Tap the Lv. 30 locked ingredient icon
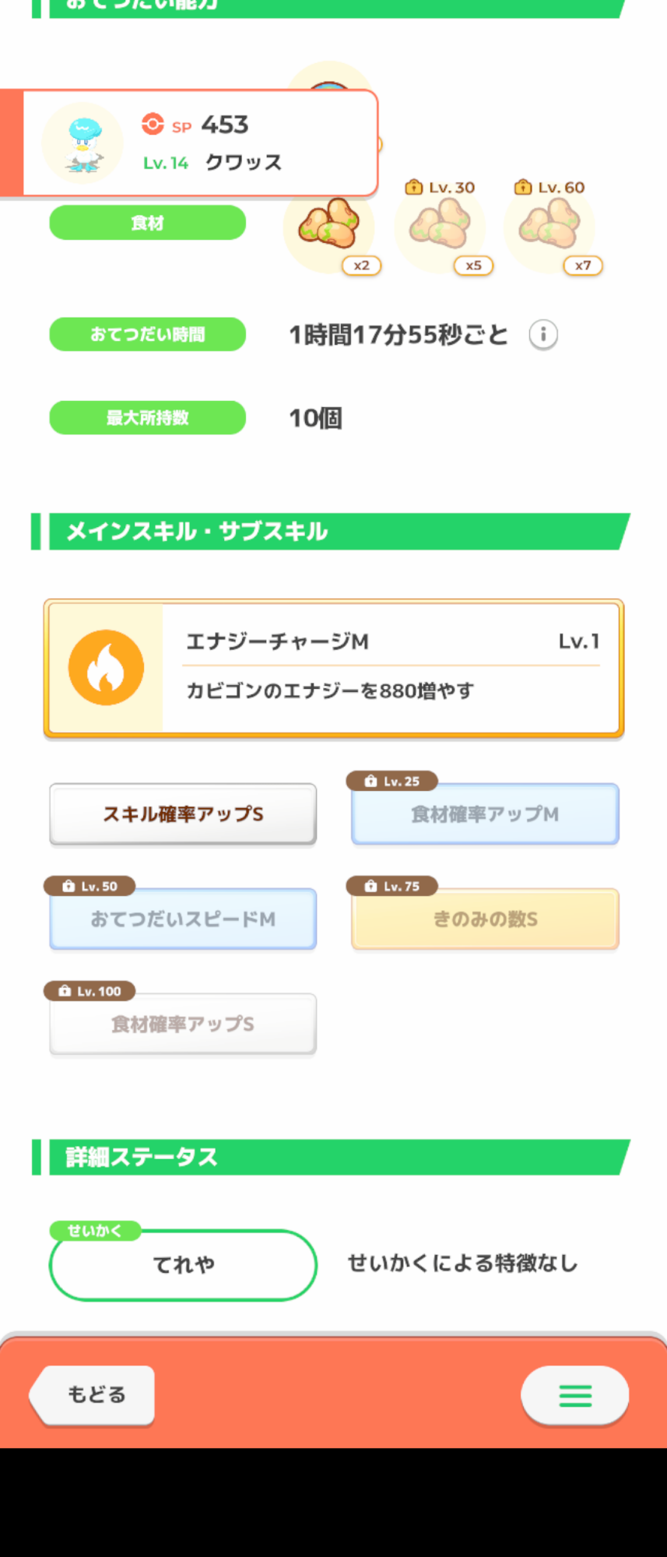The width and height of the screenshot is (667, 1557). click(441, 227)
